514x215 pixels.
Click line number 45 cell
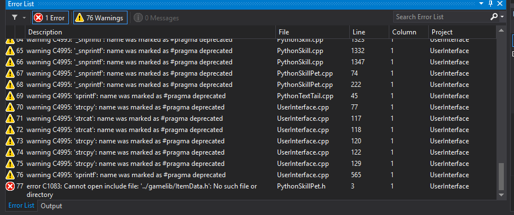point(354,96)
